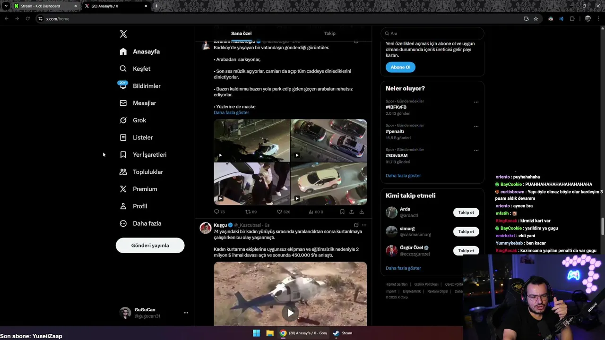Open tab search dropdown in browser
This screenshot has width=605, height=340.
point(6,6)
